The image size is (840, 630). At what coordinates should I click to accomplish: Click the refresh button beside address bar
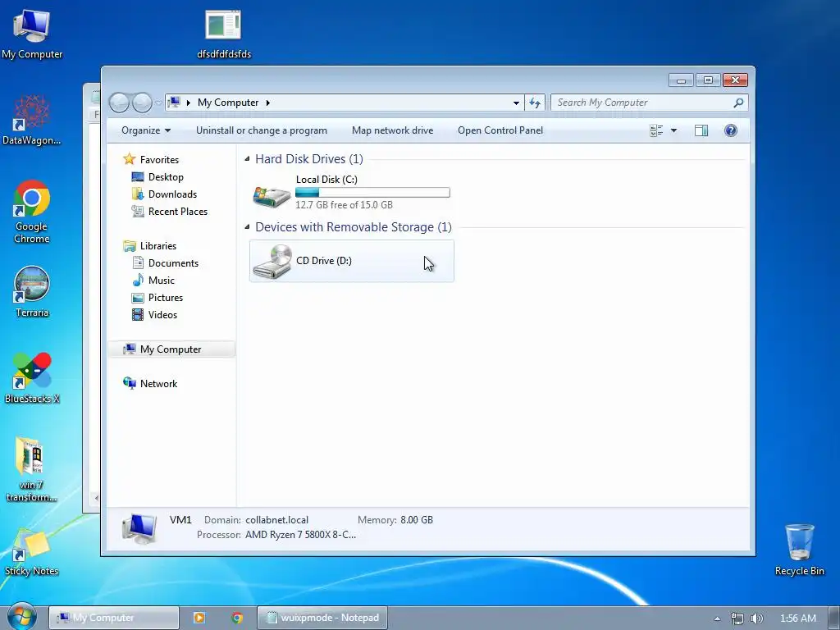pyautogui.click(x=535, y=103)
